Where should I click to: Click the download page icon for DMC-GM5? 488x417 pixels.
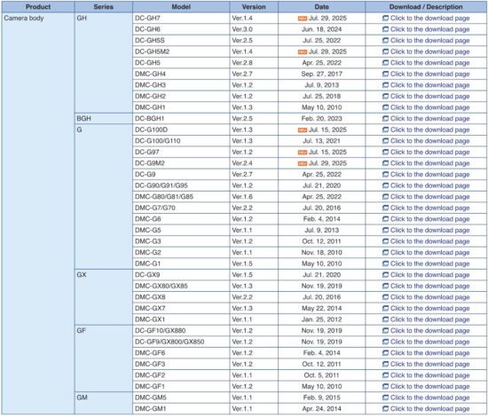click(385, 397)
